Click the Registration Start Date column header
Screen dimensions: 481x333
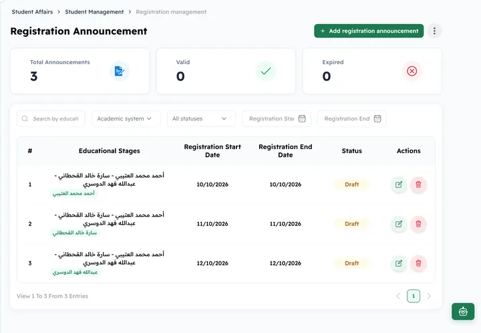(x=212, y=150)
